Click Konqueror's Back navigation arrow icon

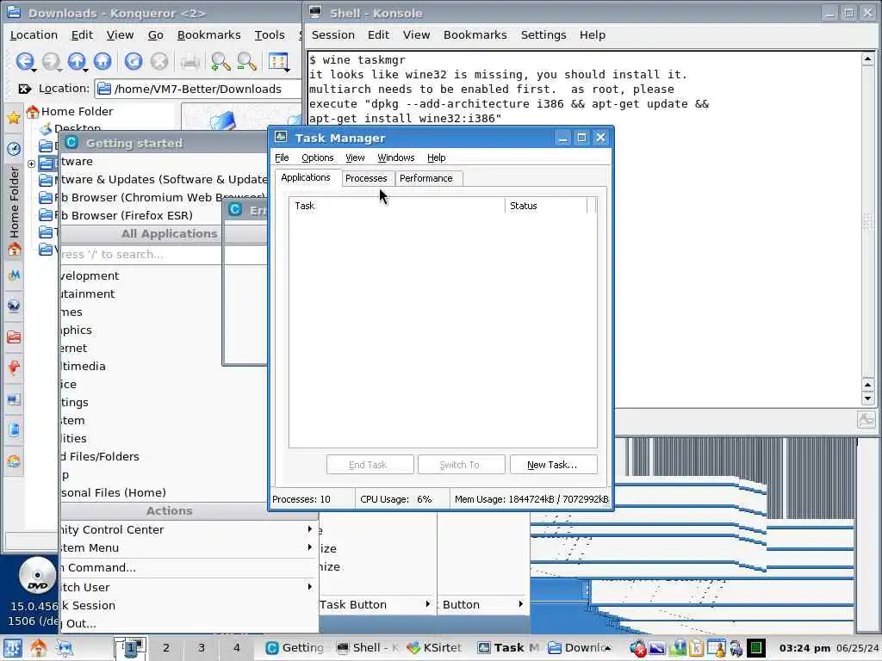click(24, 61)
